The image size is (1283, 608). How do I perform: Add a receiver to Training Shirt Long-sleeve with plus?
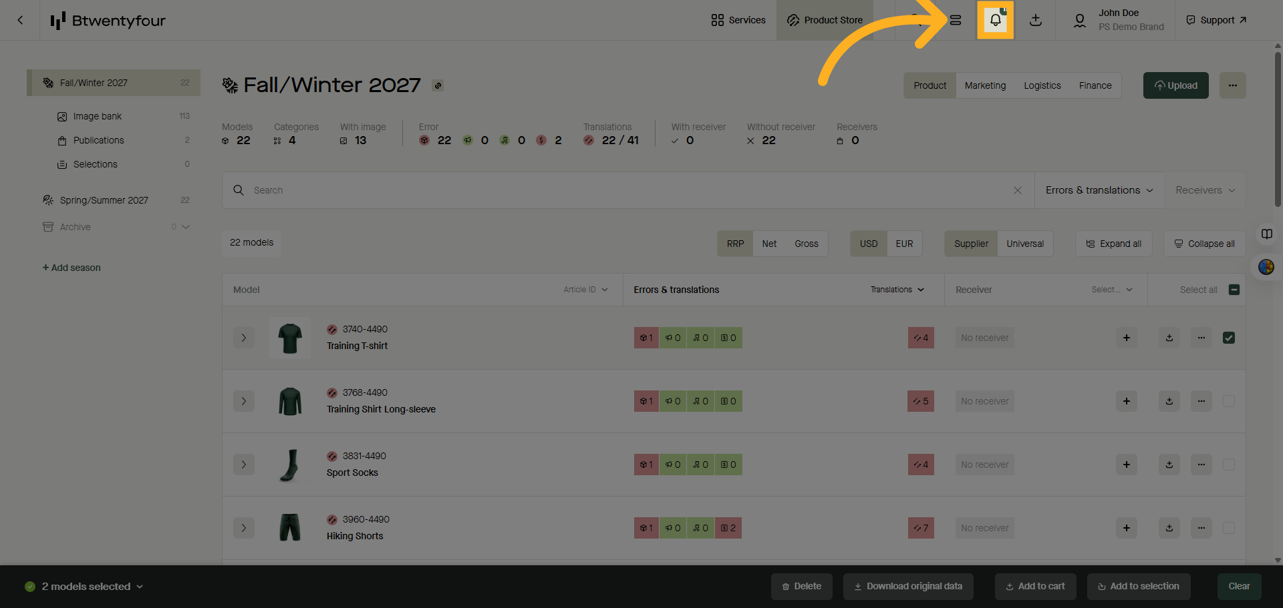1127,401
